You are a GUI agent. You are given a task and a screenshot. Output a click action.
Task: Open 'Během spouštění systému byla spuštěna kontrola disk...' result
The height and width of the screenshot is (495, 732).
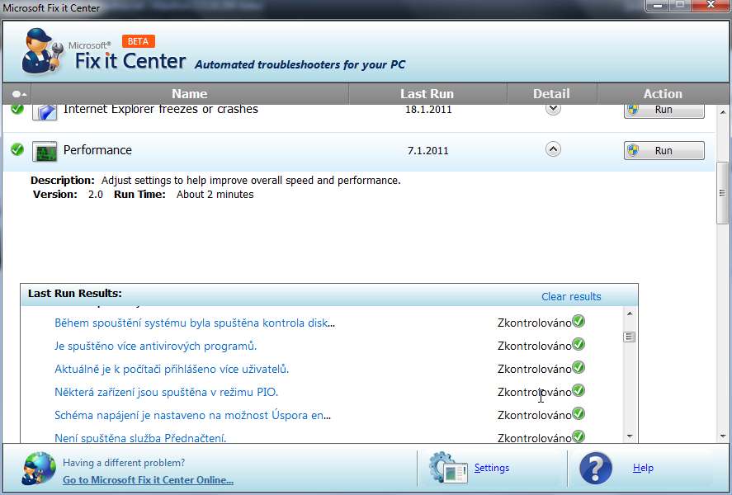pyautogui.click(x=195, y=323)
